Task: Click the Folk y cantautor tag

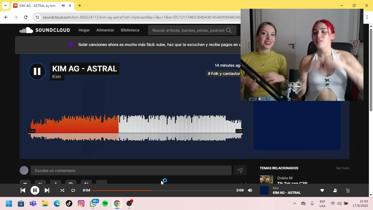Action: (x=224, y=73)
